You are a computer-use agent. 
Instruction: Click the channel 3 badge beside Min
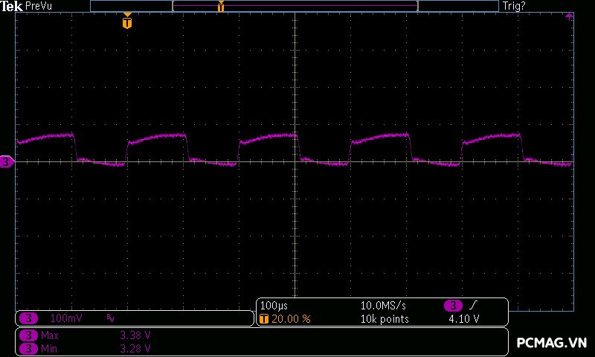pyautogui.click(x=28, y=348)
